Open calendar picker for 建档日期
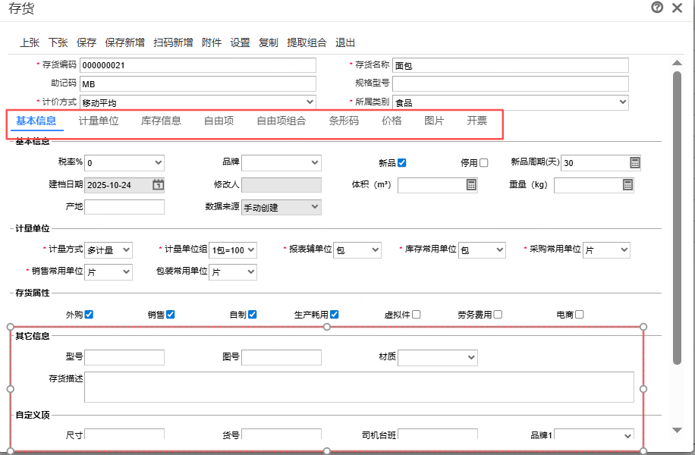695x455 pixels. pos(158,184)
